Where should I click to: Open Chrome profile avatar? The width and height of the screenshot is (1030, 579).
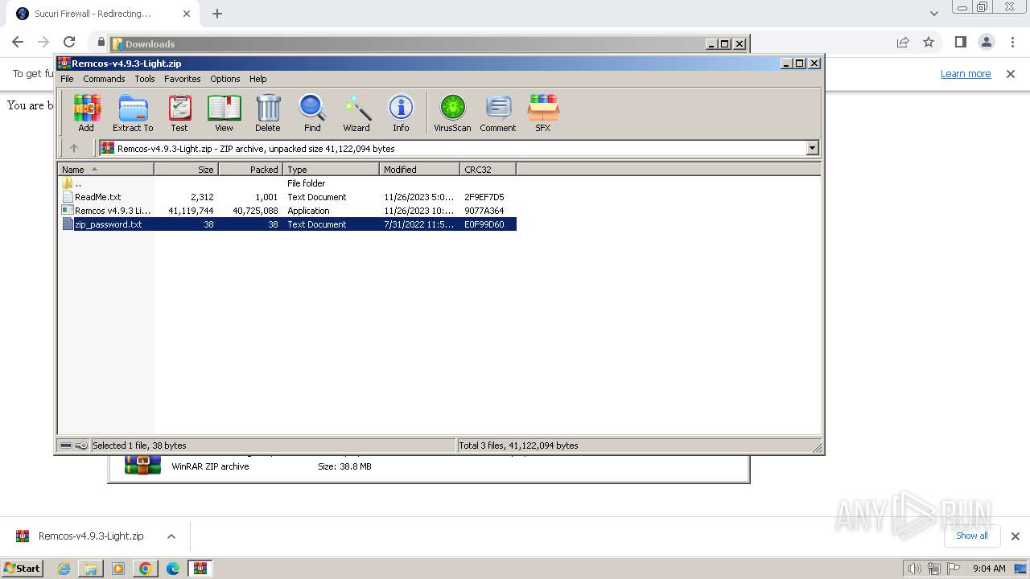coord(987,42)
